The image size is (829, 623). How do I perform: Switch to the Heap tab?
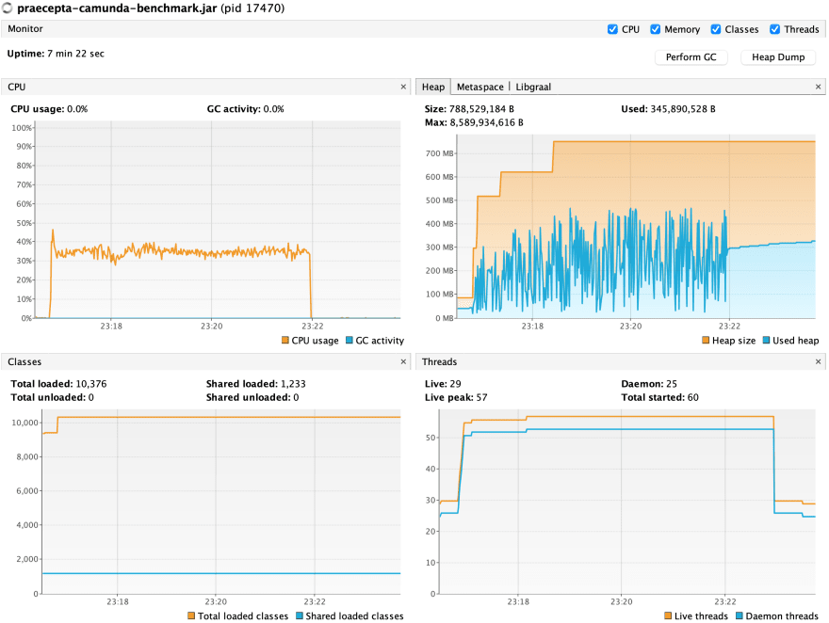point(433,88)
